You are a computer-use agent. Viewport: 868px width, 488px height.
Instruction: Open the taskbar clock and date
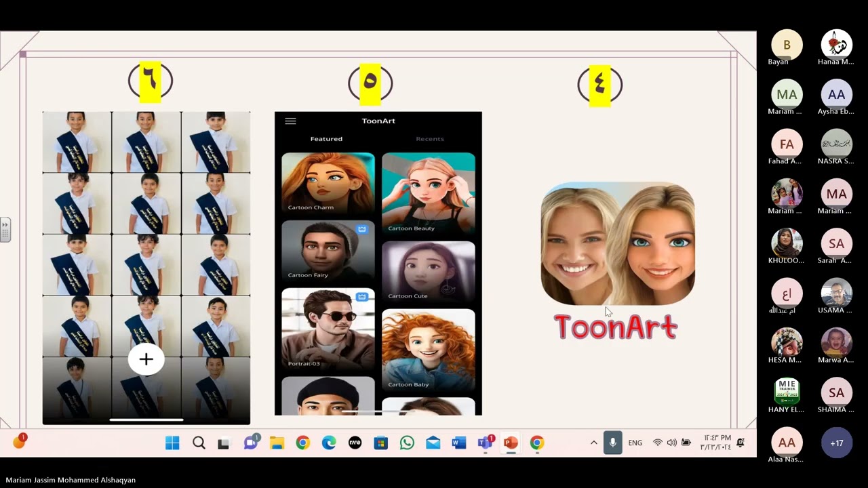pyautogui.click(x=717, y=443)
